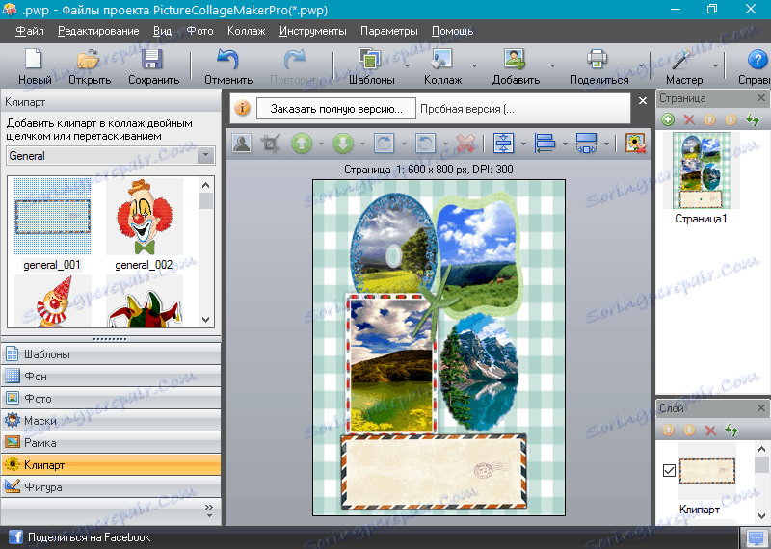Expand the Добавить toolbar dropdown arrow

click(x=552, y=65)
